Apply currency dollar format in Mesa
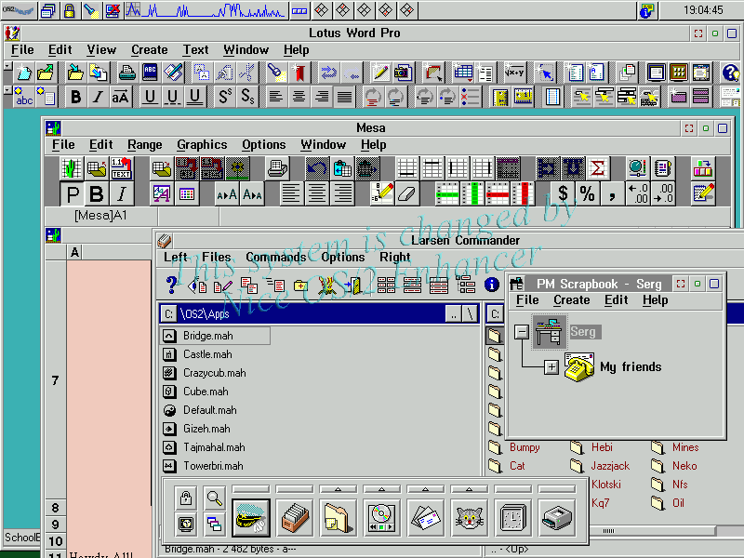 pyautogui.click(x=563, y=193)
